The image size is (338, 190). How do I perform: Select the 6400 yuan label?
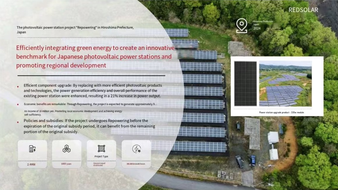[66, 164]
